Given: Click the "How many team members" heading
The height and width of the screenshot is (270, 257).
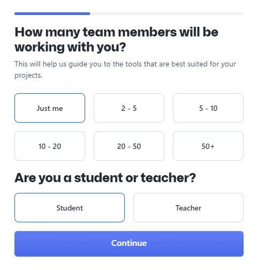Looking at the screenshot, I should pyautogui.click(x=116, y=40).
